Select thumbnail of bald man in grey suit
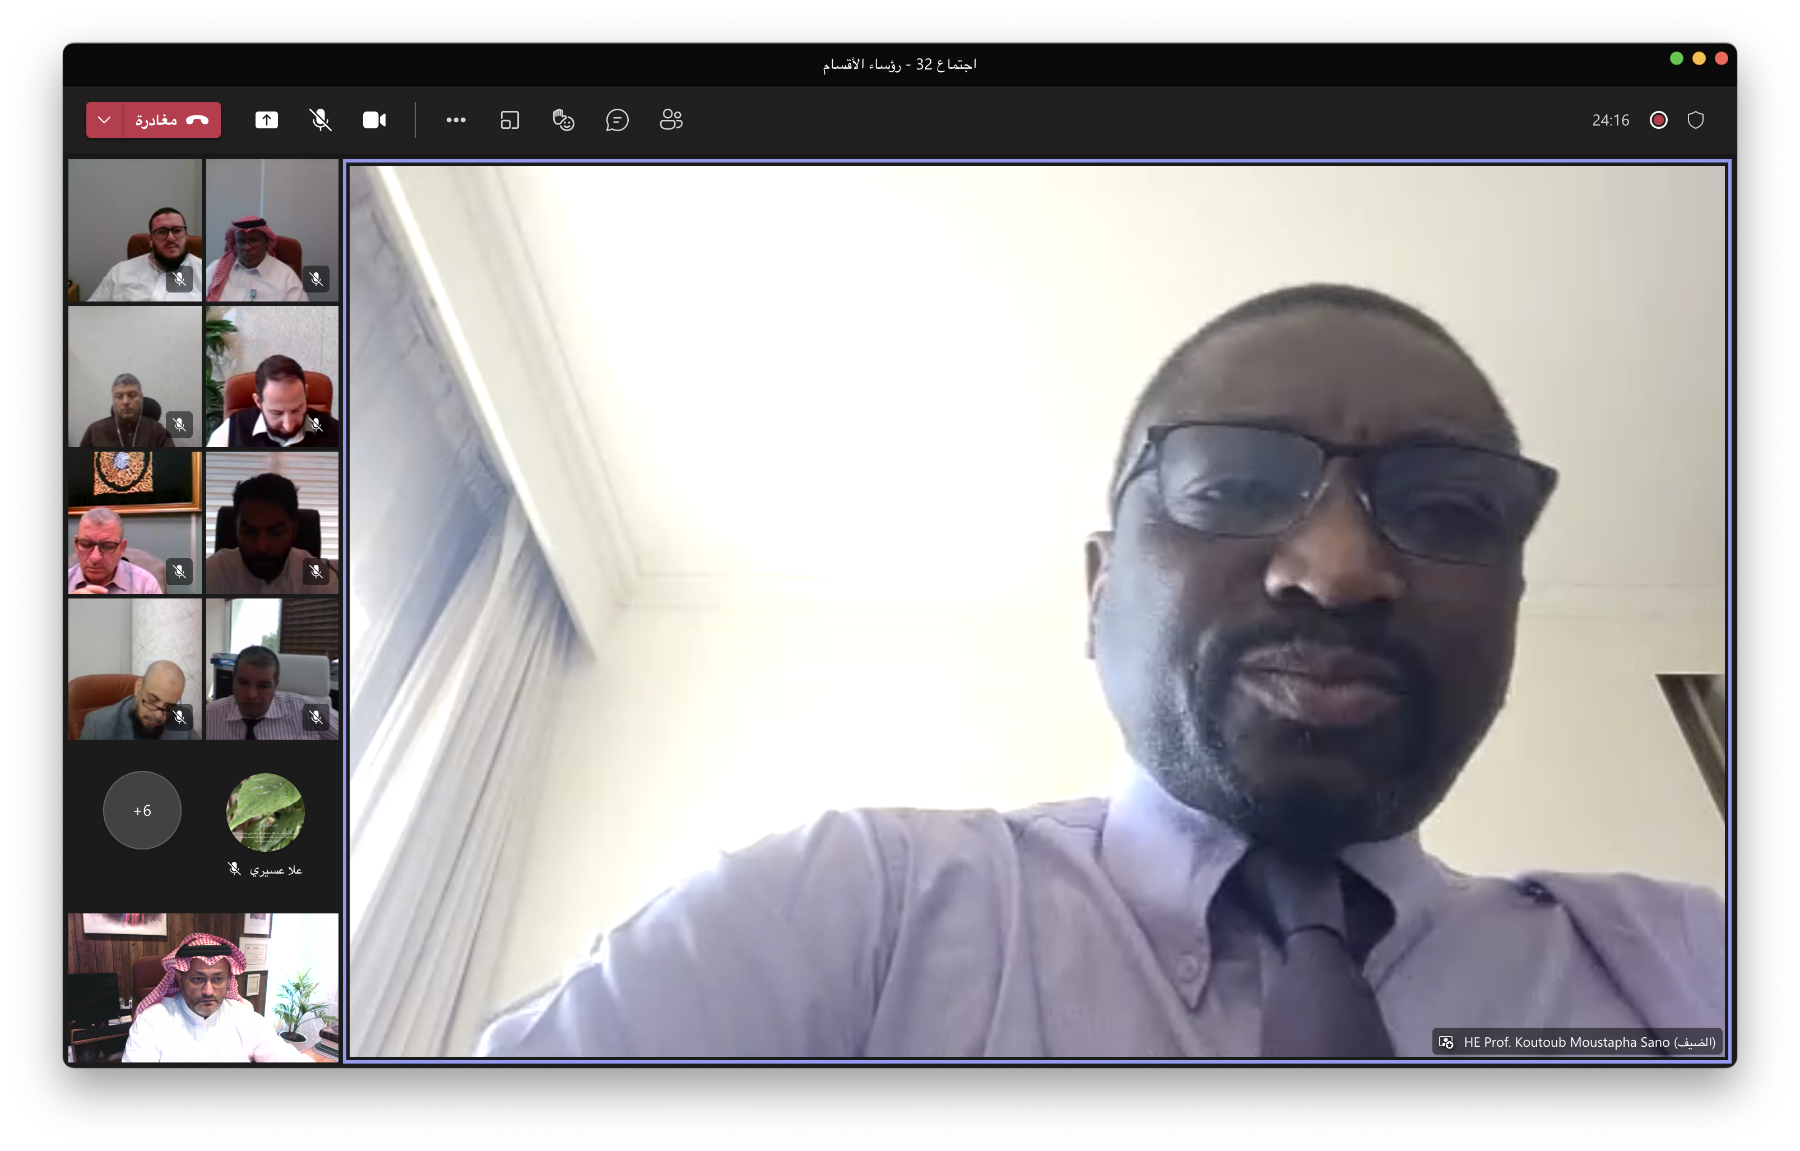 click(135, 669)
